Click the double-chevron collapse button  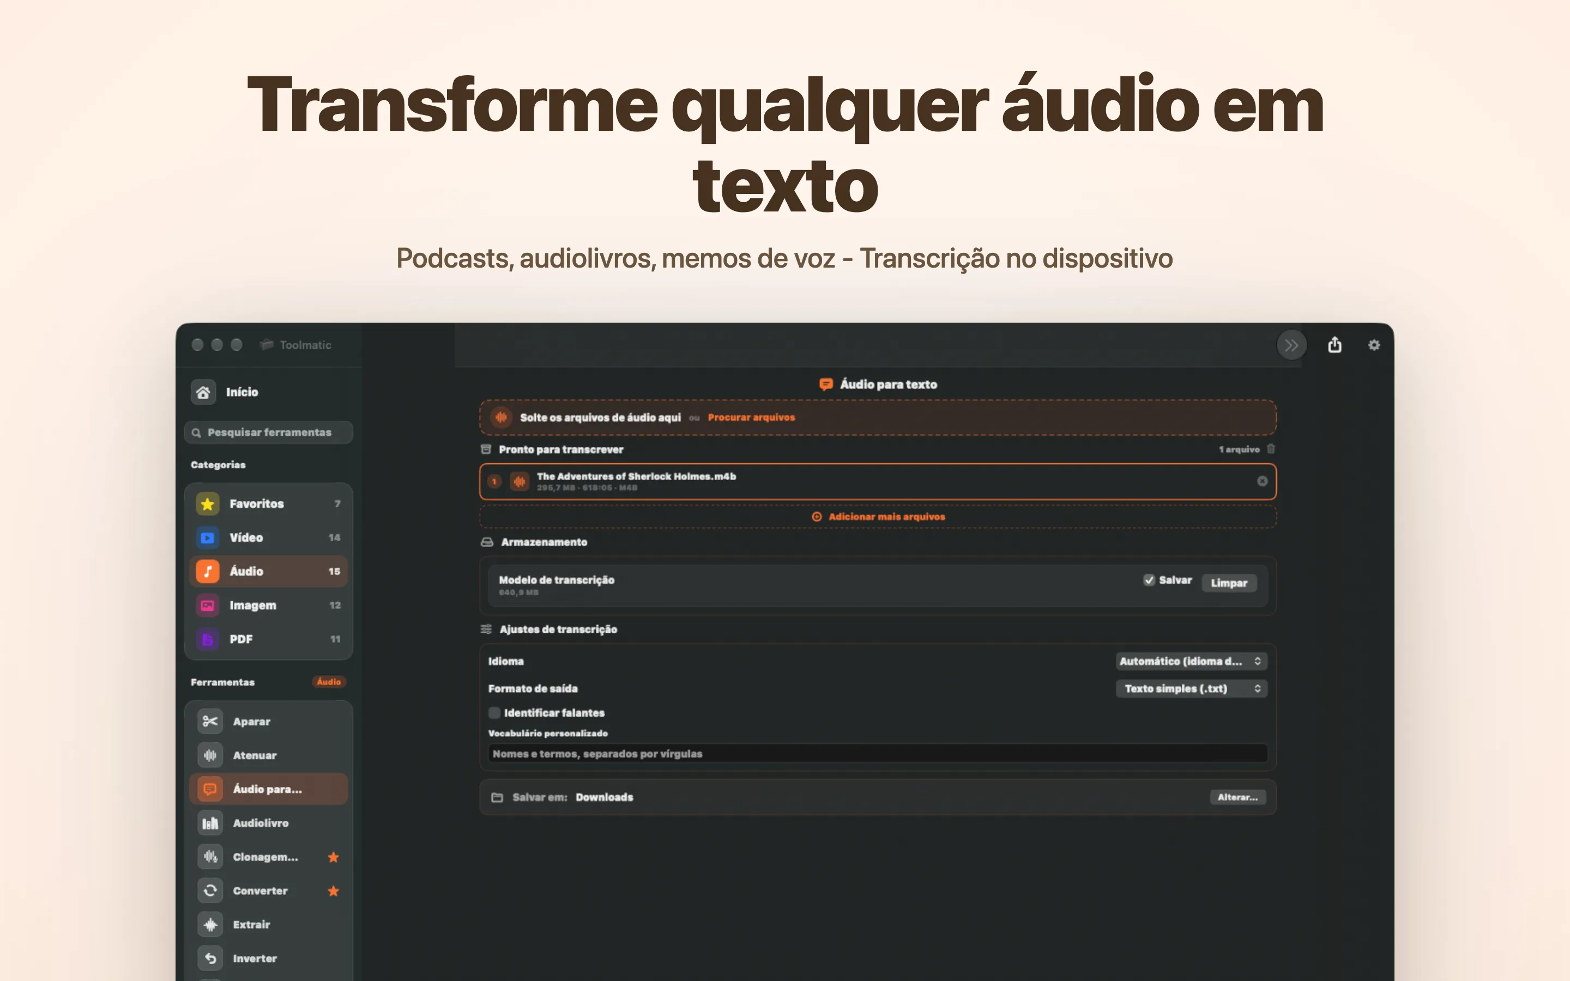1291,345
